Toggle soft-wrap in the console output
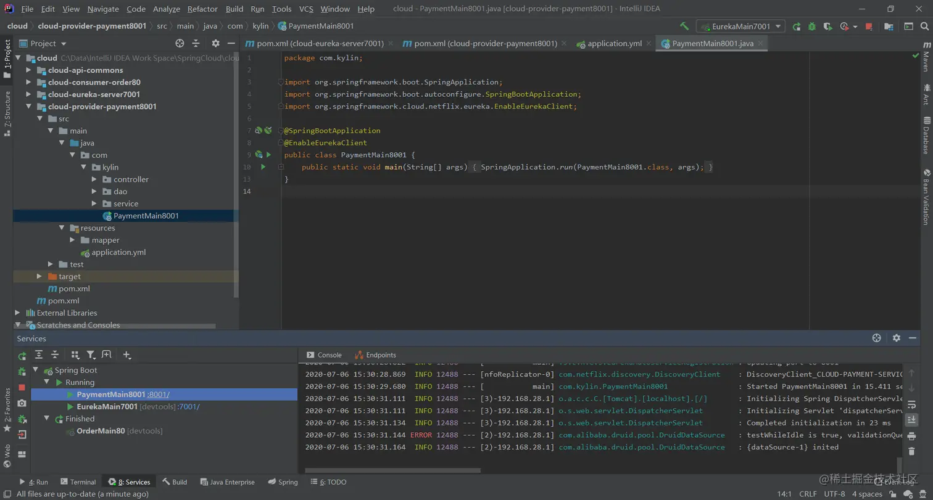This screenshot has height=500, width=933. [911, 404]
